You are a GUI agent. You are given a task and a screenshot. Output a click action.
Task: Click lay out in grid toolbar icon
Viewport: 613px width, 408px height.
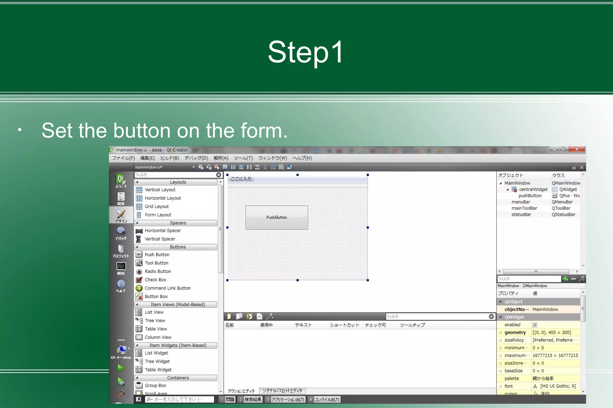click(273, 167)
